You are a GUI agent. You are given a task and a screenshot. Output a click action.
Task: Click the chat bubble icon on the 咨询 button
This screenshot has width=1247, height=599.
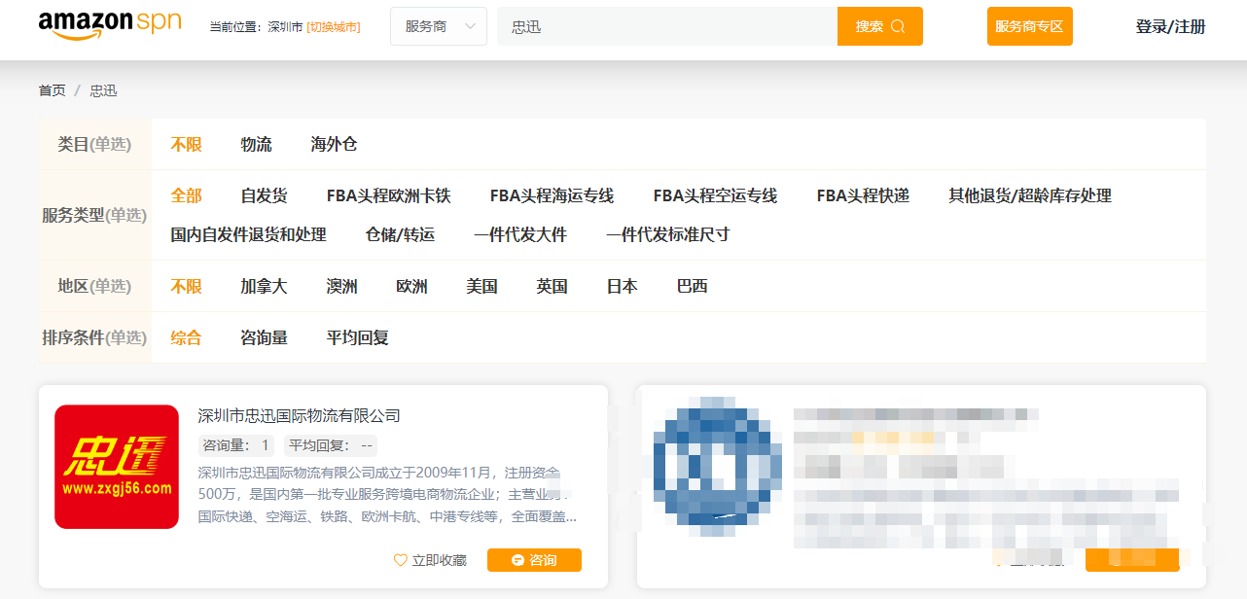pyautogui.click(x=516, y=560)
